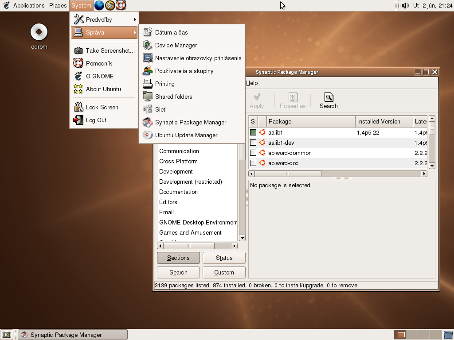Click the Take Screenshot camera icon
The image size is (454, 340).
(x=78, y=50)
